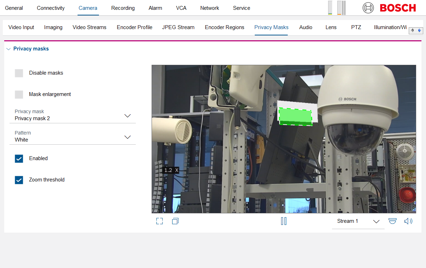This screenshot has width=426, height=268.
Task: Pause the live video preview
Action: (x=284, y=221)
